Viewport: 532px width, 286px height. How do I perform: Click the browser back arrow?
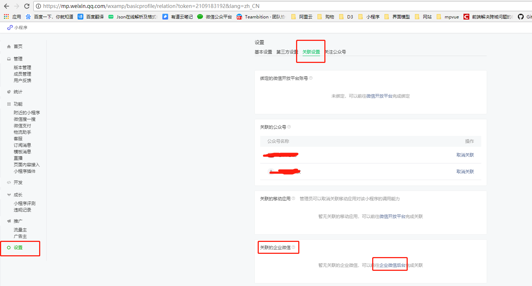click(x=6, y=6)
